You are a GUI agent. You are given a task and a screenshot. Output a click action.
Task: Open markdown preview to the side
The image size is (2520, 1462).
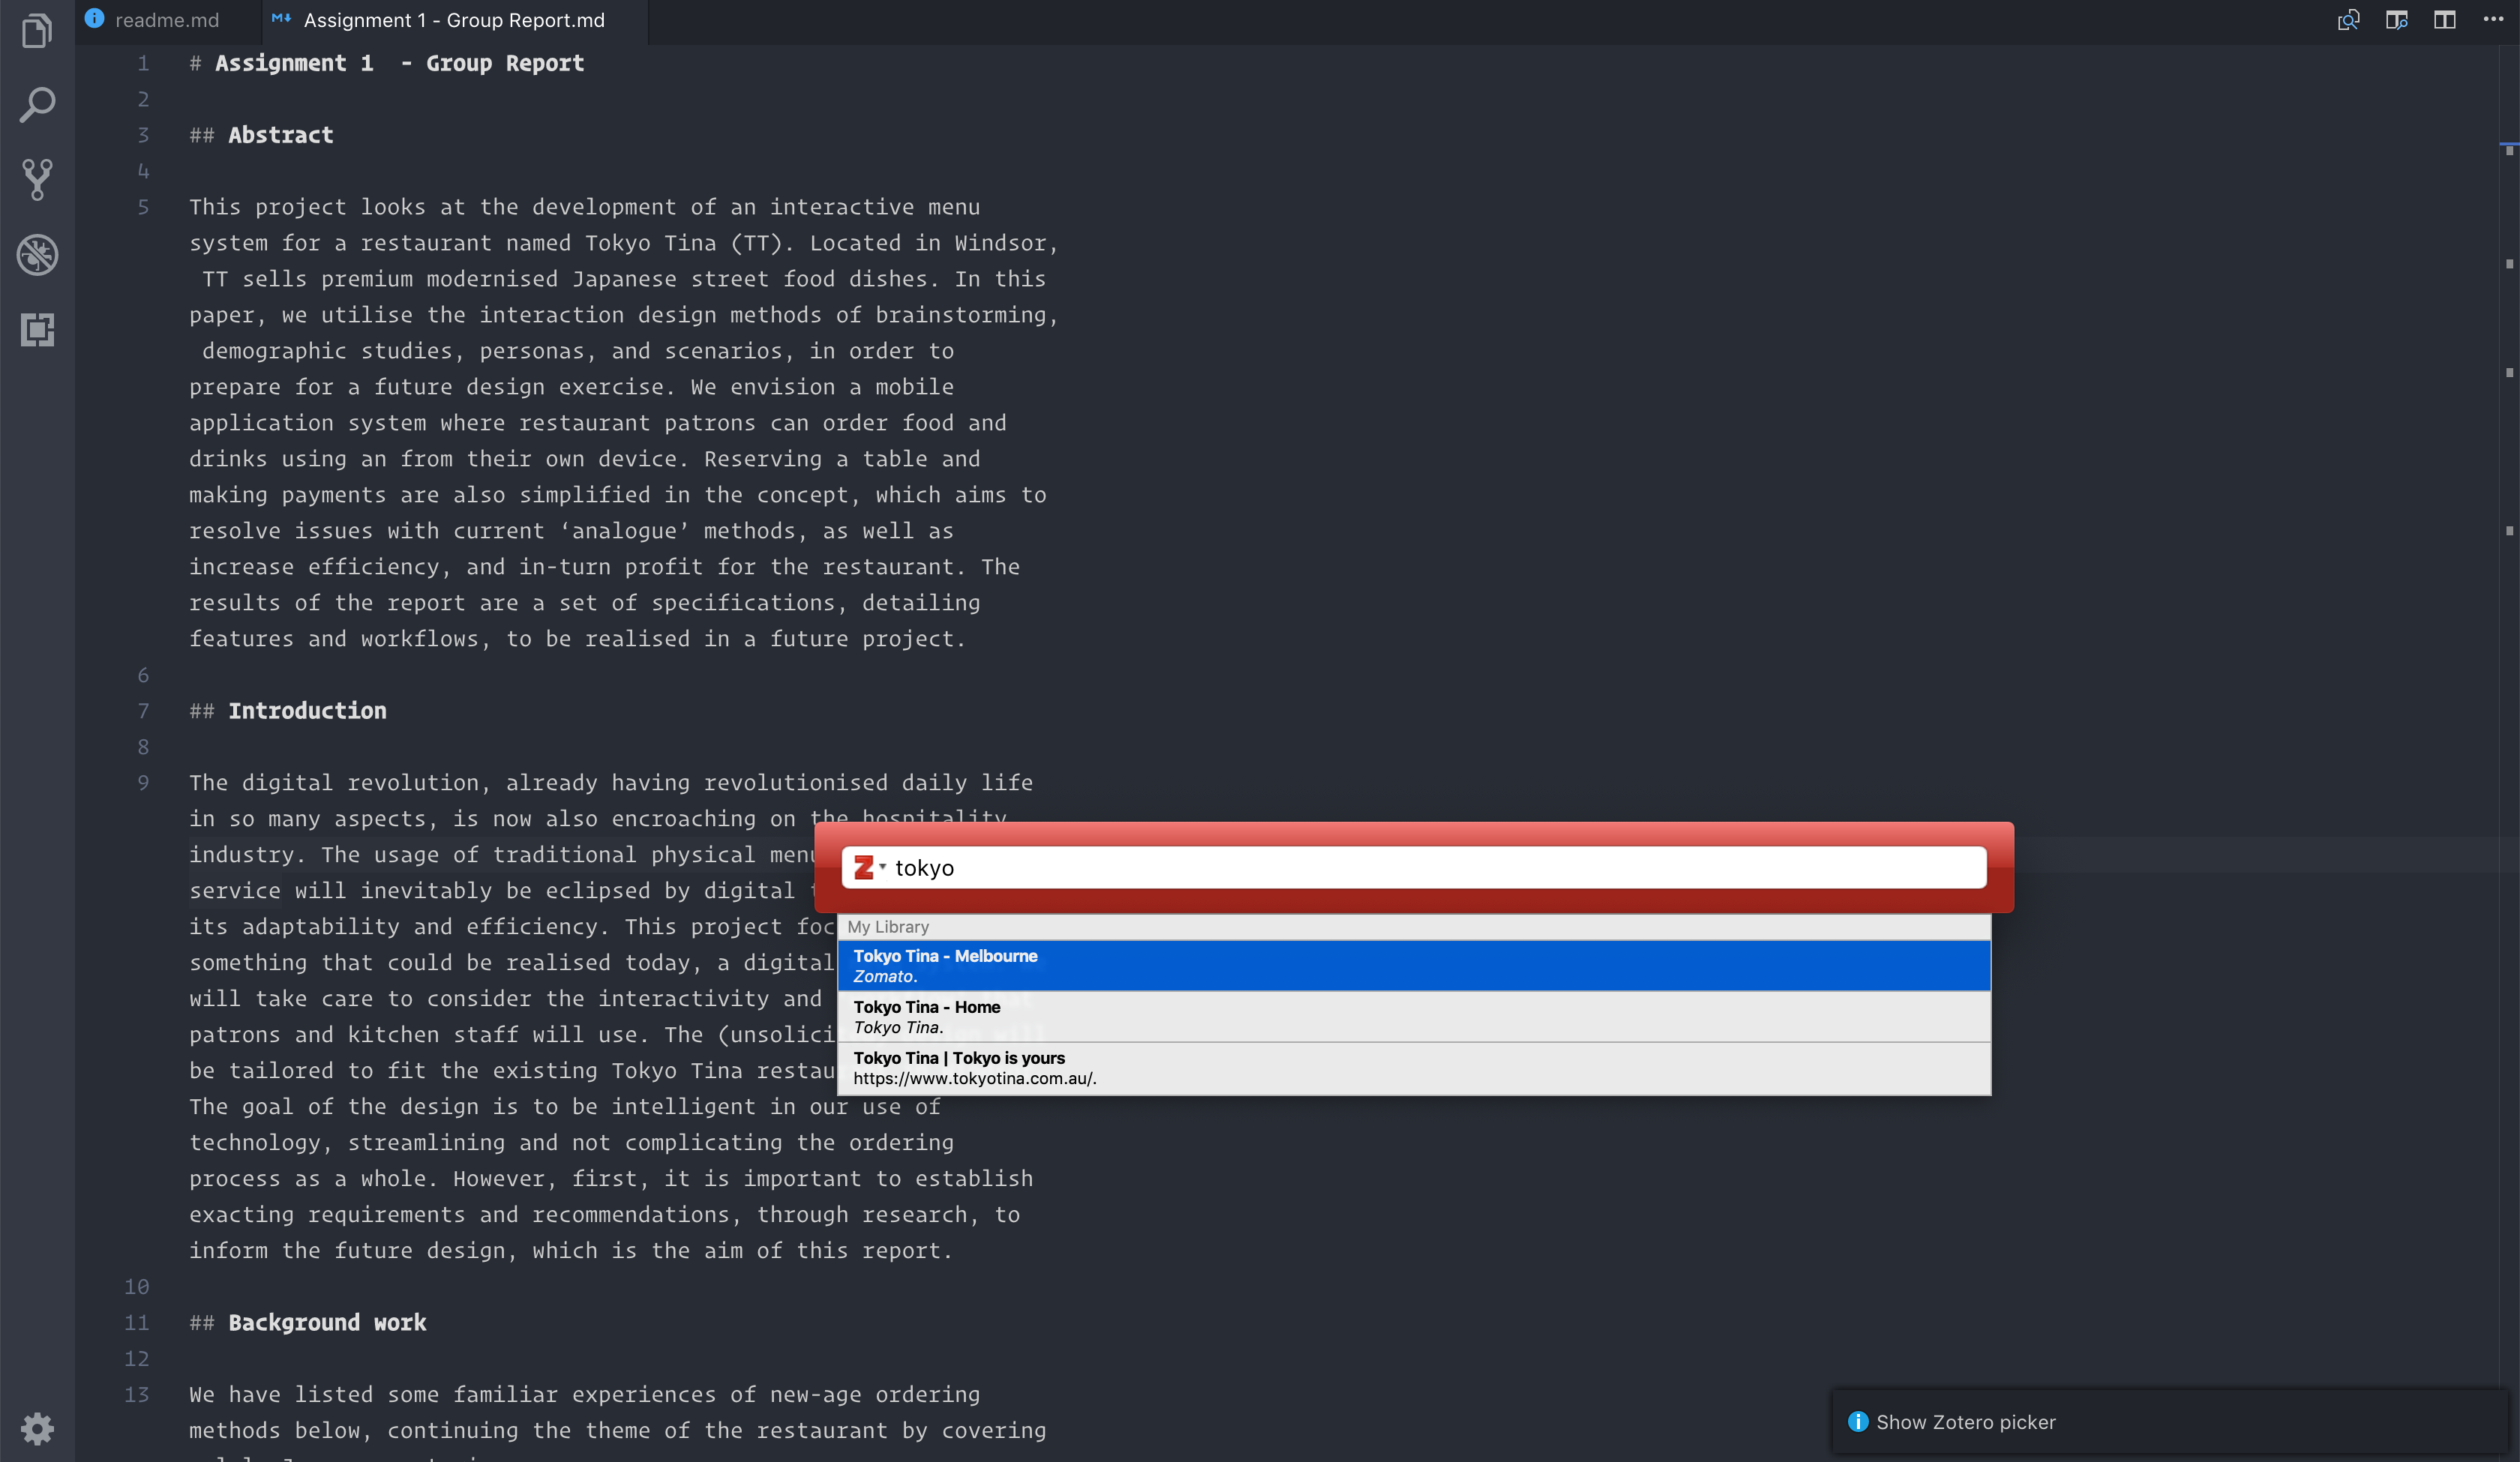(2396, 20)
